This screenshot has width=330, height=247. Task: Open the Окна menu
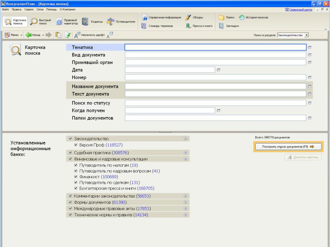click(x=40, y=10)
